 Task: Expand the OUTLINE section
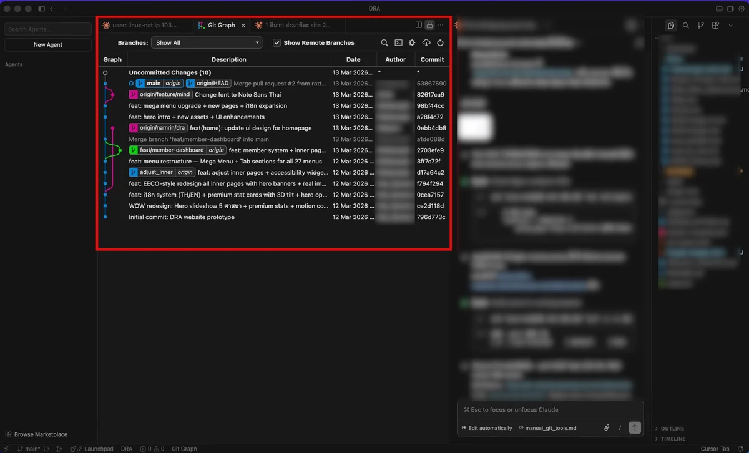[671, 429]
